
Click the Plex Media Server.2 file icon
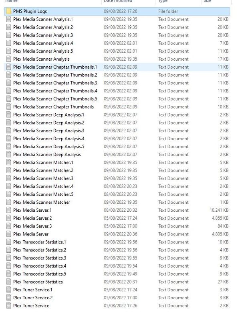point(9,218)
